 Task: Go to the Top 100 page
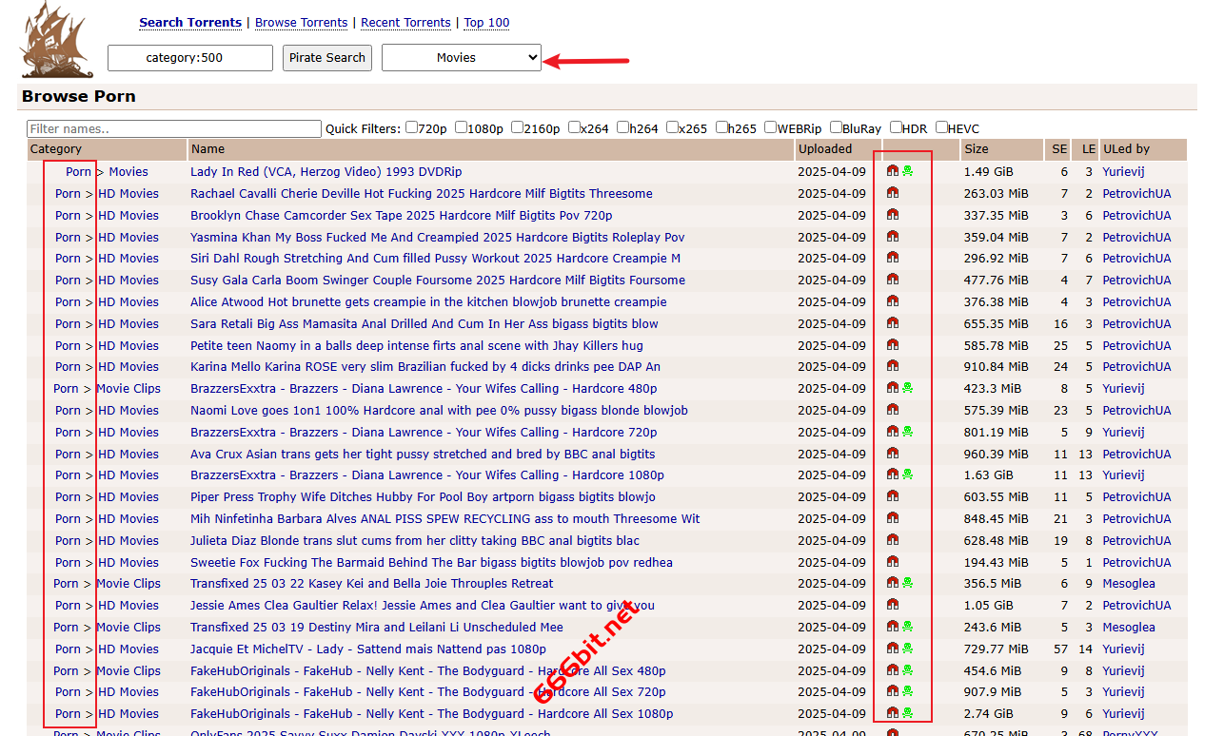(486, 23)
